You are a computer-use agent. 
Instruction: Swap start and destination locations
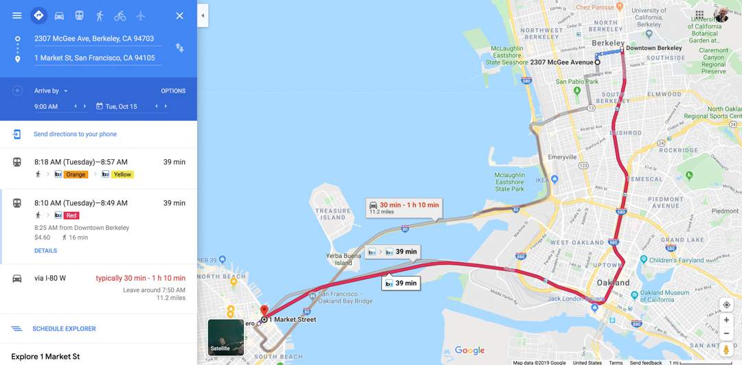179,47
